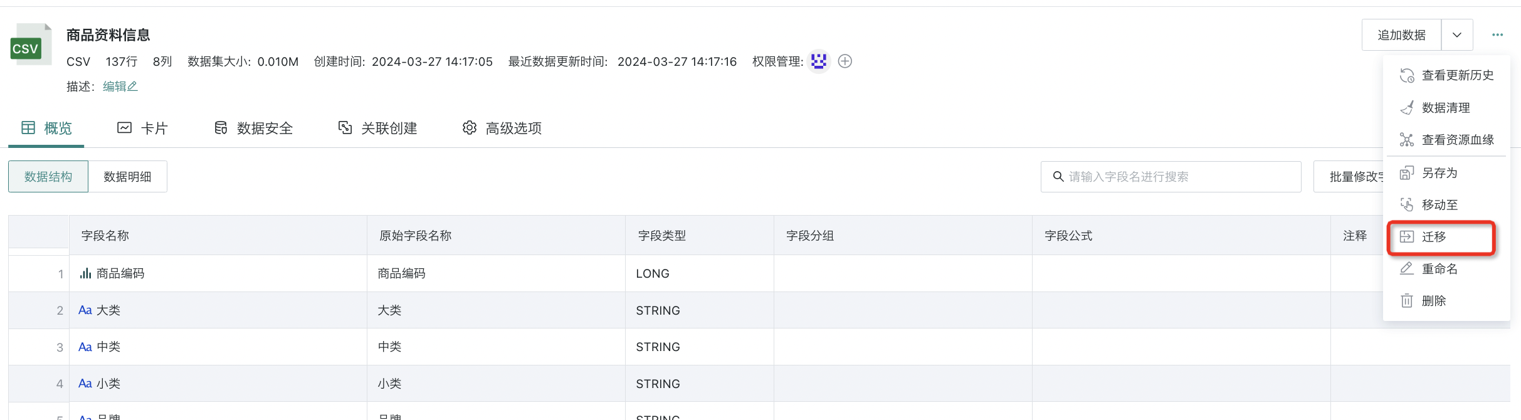Select 迁移 in the dropdown menu
This screenshot has width=1521, height=420.
click(1434, 237)
